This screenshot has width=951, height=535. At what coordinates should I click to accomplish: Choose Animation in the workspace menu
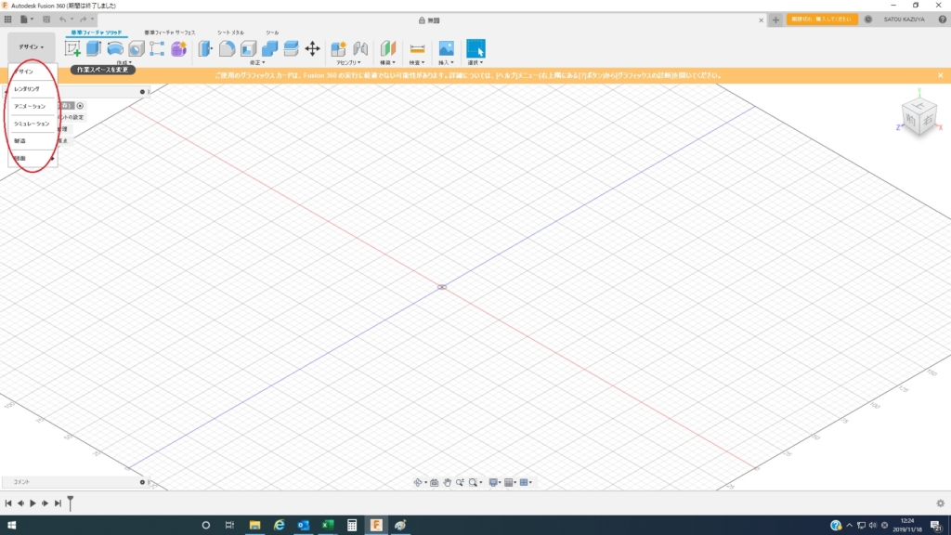[x=33, y=106]
